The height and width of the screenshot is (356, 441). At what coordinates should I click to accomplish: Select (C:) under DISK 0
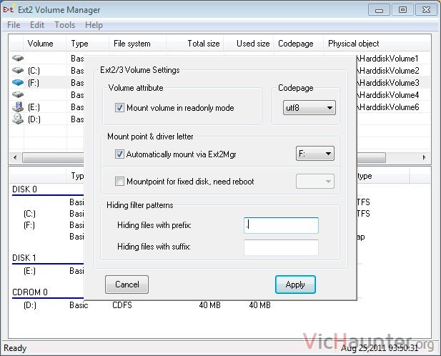click(29, 214)
